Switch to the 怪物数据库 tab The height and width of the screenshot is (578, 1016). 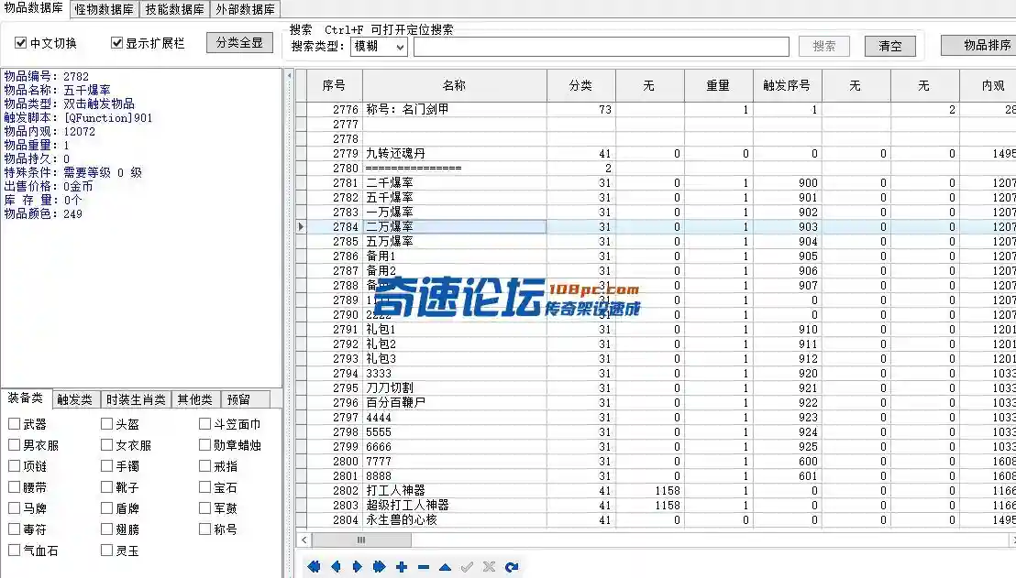[104, 9]
